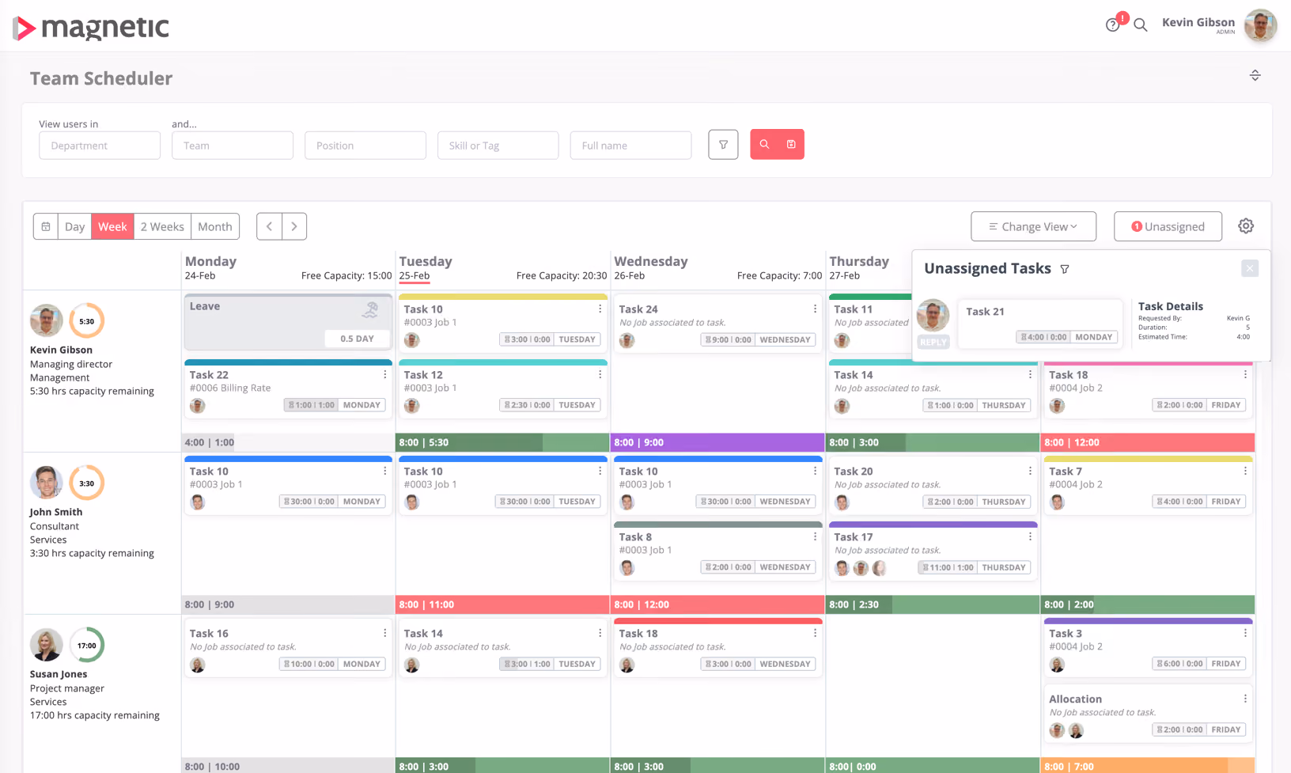Click Kevin's Tuesday 8:00 | 5:30 capacity bar

pos(502,442)
